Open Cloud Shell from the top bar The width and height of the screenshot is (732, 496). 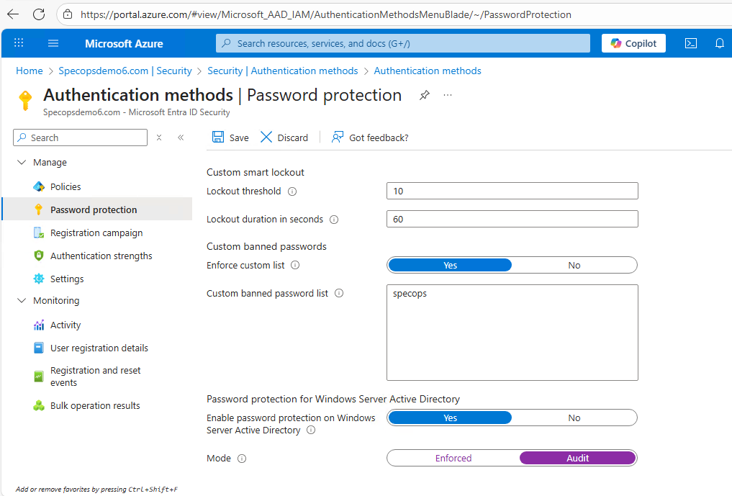pyautogui.click(x=690, y=43)
